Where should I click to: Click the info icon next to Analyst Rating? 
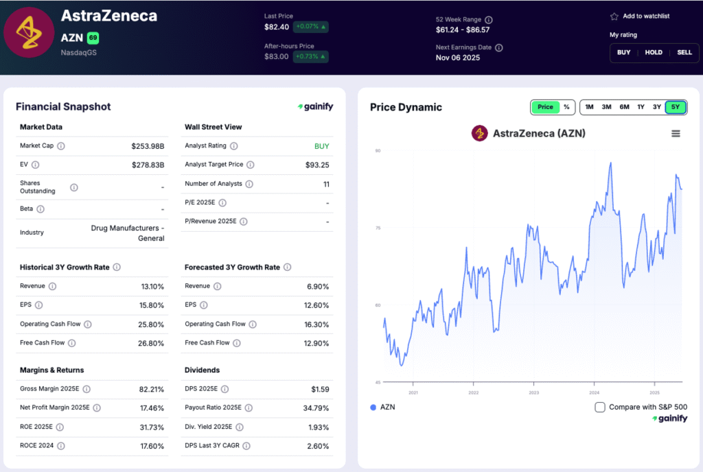coord(234,147)
